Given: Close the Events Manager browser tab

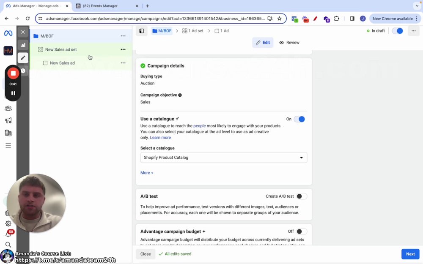Looking at the screenshot, I should [137, 5].
